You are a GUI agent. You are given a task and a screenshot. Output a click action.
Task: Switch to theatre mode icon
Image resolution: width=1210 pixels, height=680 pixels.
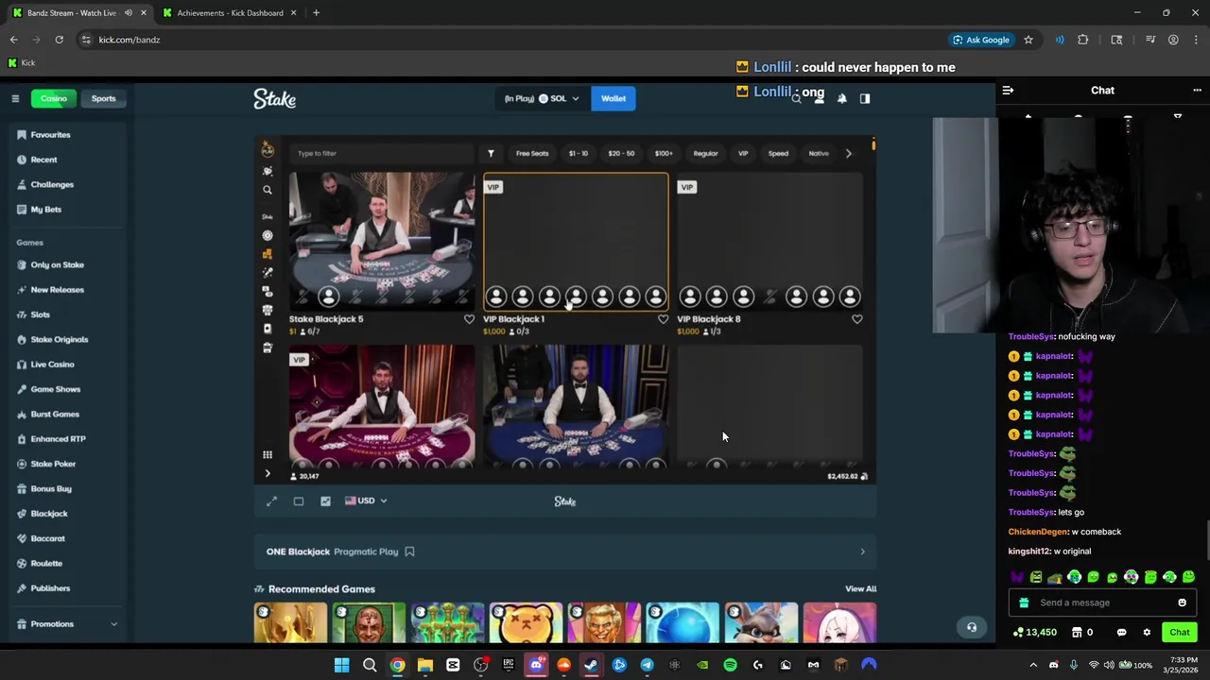[x=299, y=501]
